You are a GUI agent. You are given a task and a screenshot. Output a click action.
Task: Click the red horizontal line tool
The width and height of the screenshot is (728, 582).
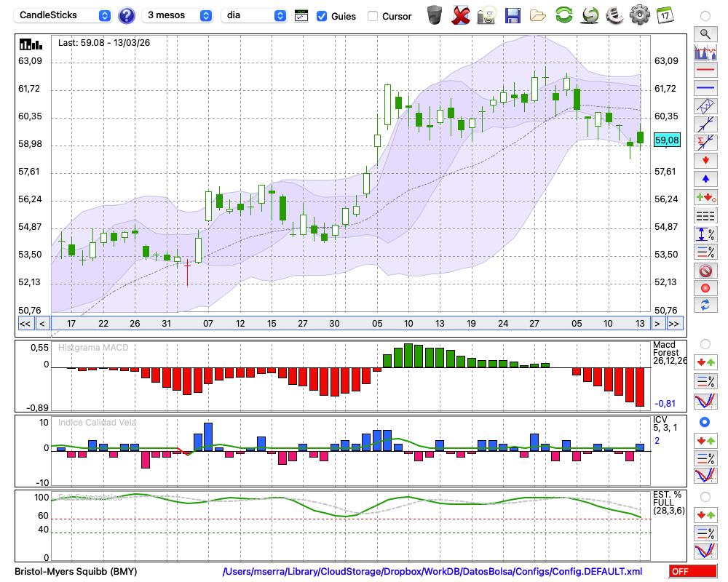(704, 71)
